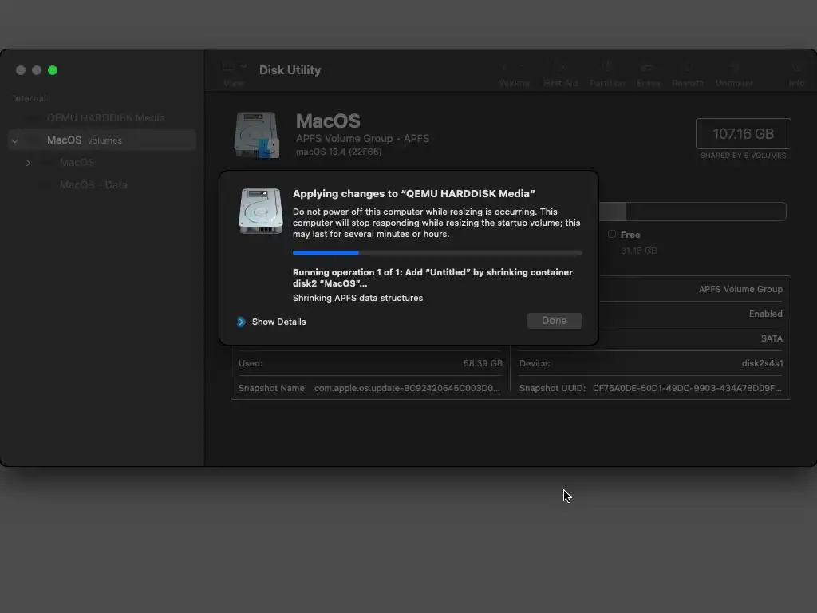Click the Done button
Screen dimensions: 817x613
coord(554,321)
